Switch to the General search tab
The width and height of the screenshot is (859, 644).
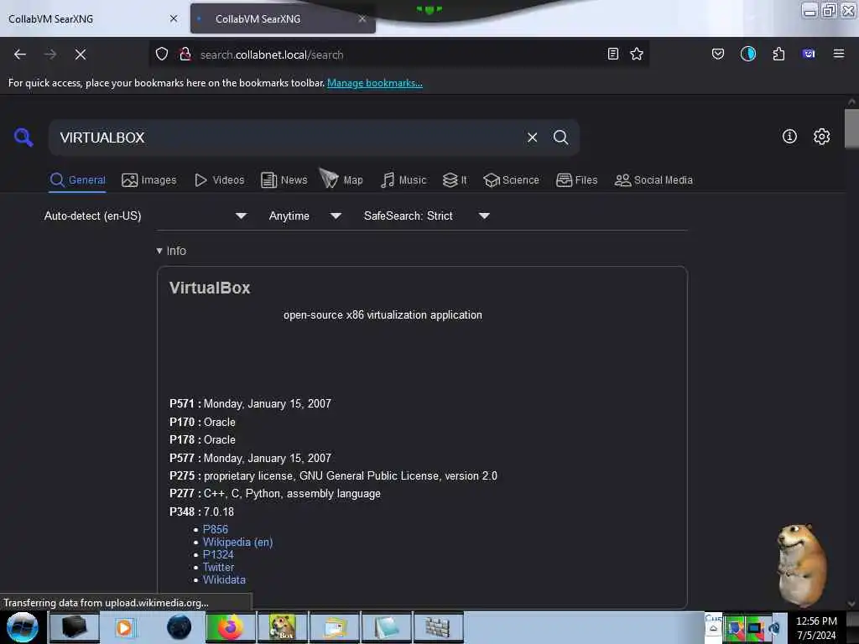tap(77, 179)
